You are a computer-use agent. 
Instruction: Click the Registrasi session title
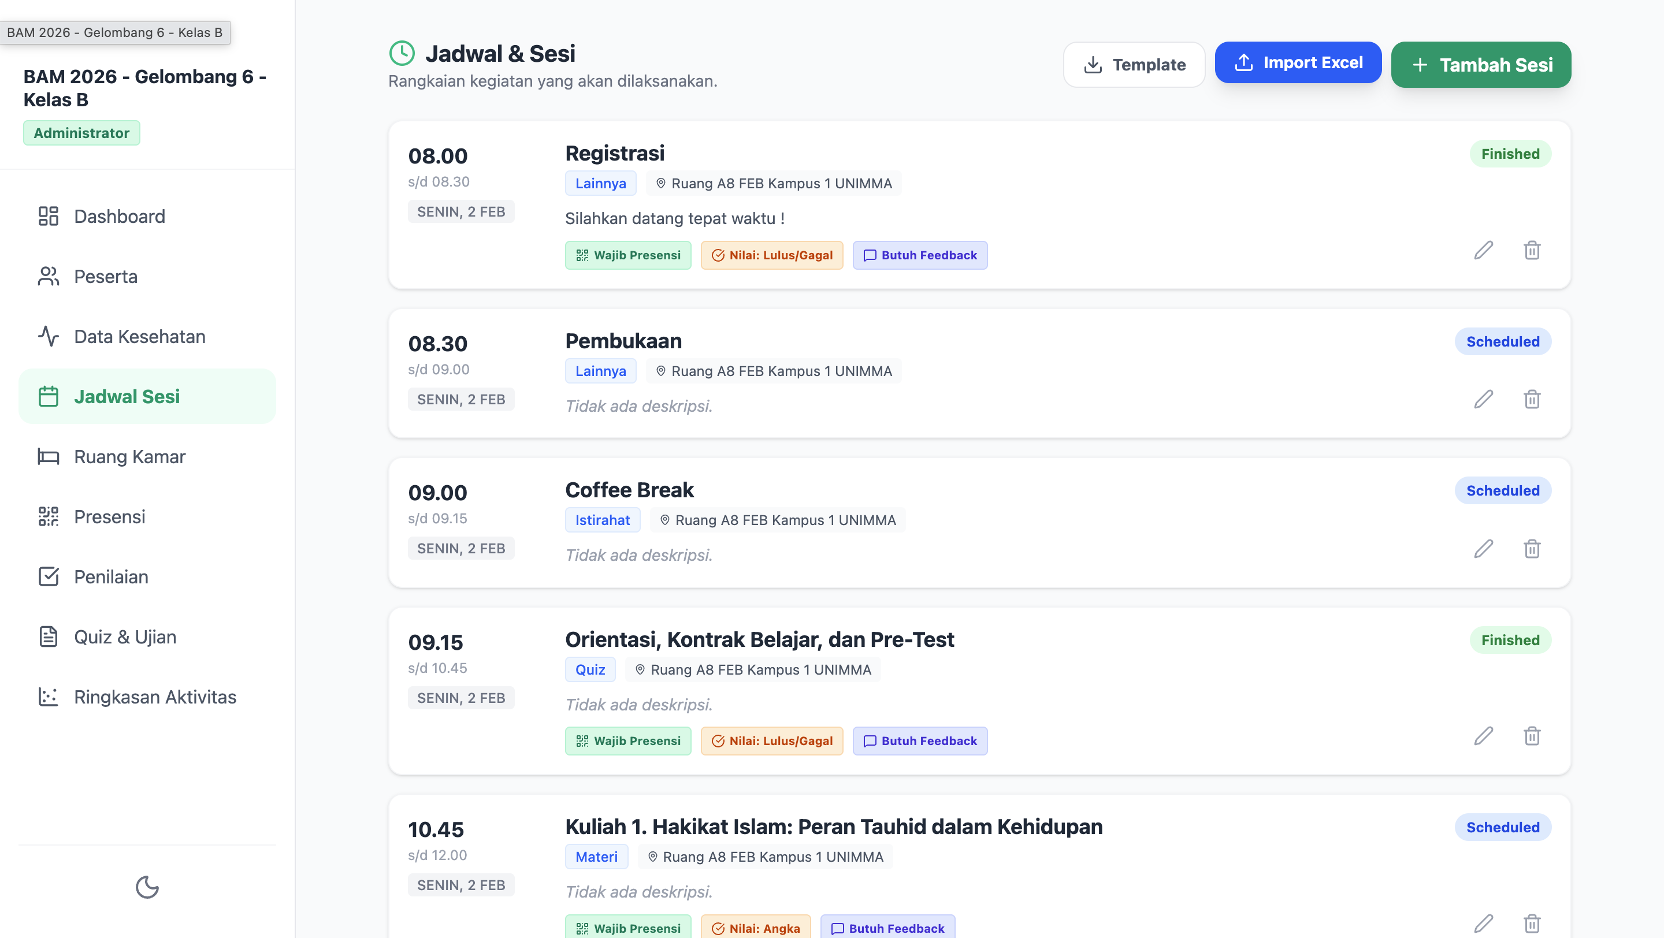614,153
